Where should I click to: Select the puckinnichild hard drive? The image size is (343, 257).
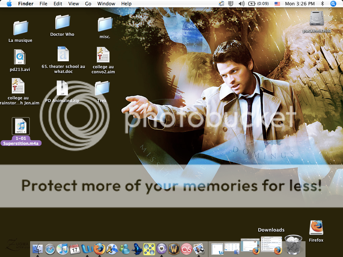317,22
